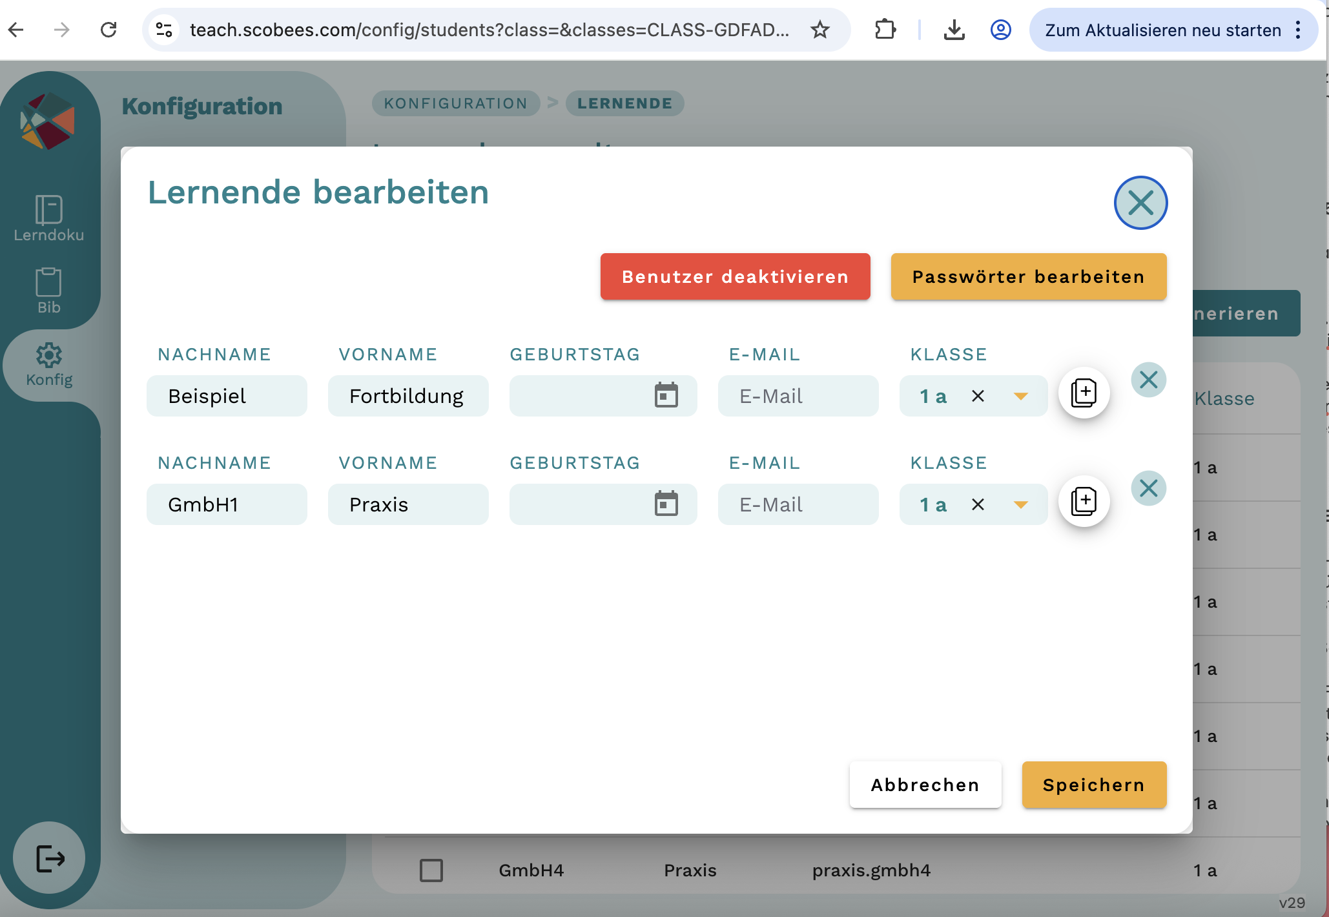Close the Lernende bearbeiten dialog

(1140, 203)
